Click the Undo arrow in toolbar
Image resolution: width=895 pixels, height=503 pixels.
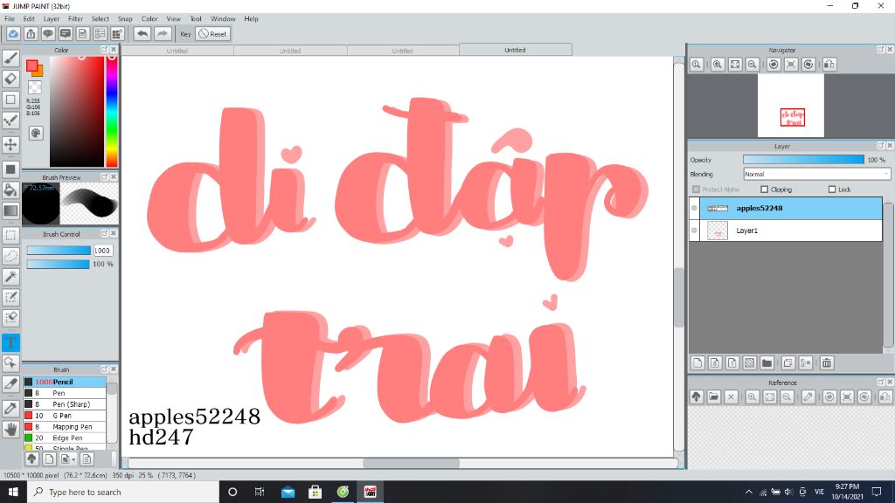pyautogui.click(x=142, y=34)
